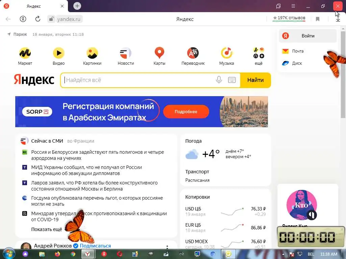This screenshot has width=346, height=259.
Task: Open Минздрав COVID-19 vaccination headline
Action: point(99,216)
